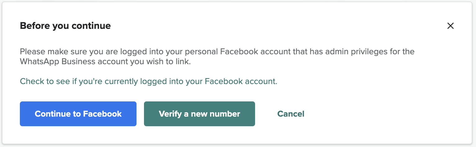
Task: Follow the 'Check to see if you're currently logged' link
Action: pyautogui.click(x=148, y=82)
